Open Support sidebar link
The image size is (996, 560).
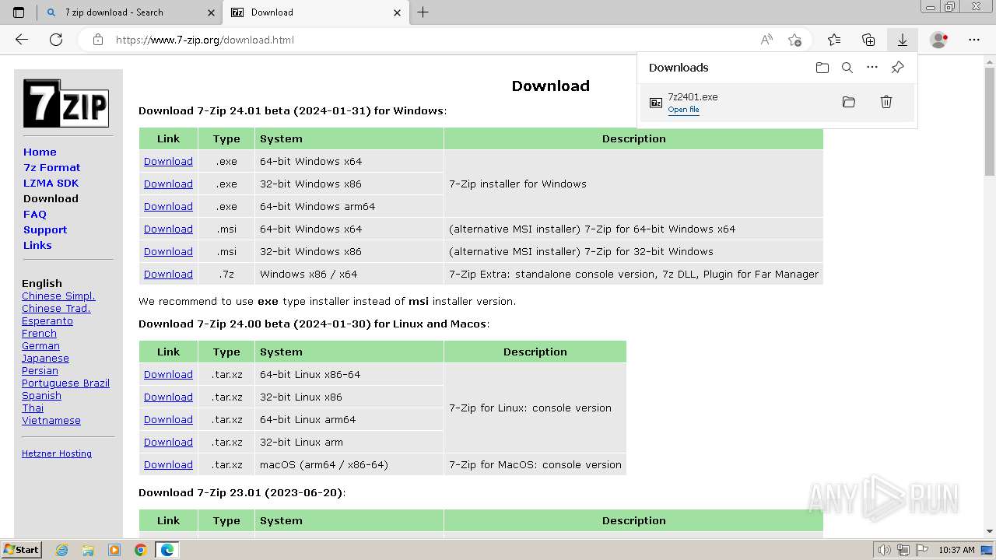45,229
